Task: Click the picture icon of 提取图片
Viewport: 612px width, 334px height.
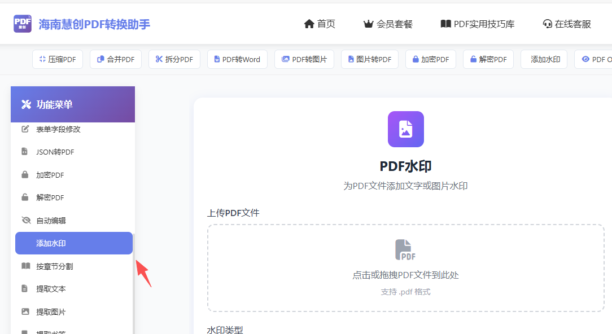Action: pyautogui.click(x=25, y=311)
